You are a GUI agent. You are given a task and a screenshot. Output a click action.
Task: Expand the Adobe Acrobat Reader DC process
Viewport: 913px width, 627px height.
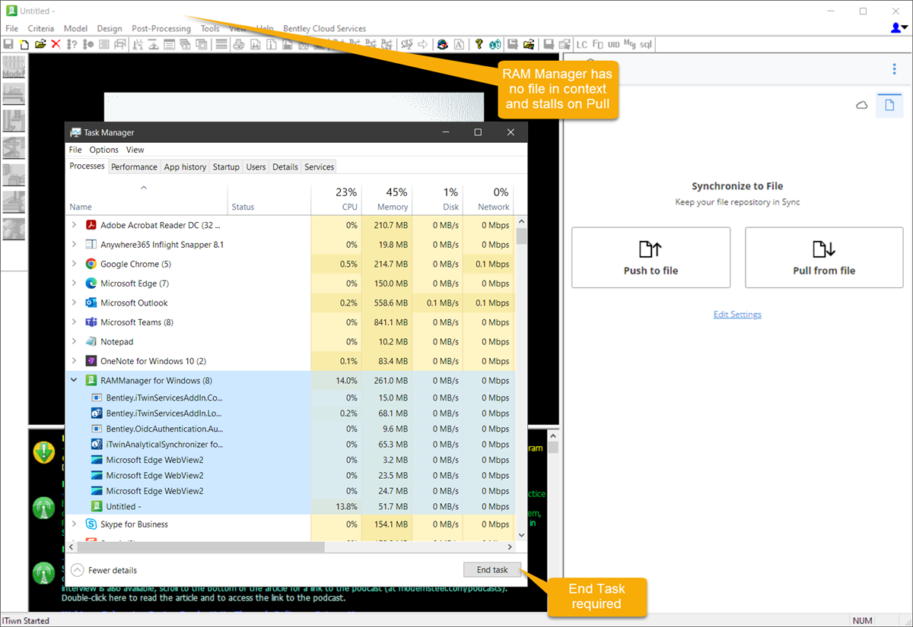pyautogui.click(x=74, y=225)
